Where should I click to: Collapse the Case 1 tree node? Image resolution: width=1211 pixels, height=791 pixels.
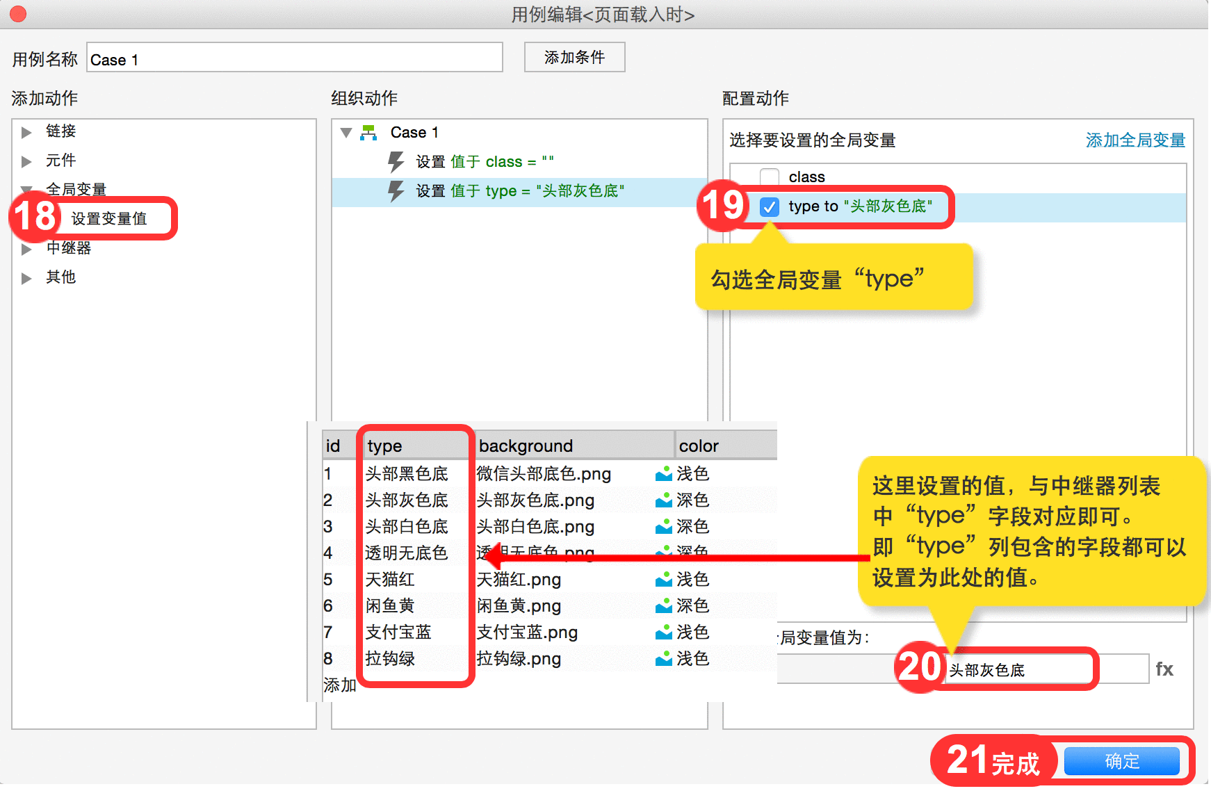[x=346, y=133]
